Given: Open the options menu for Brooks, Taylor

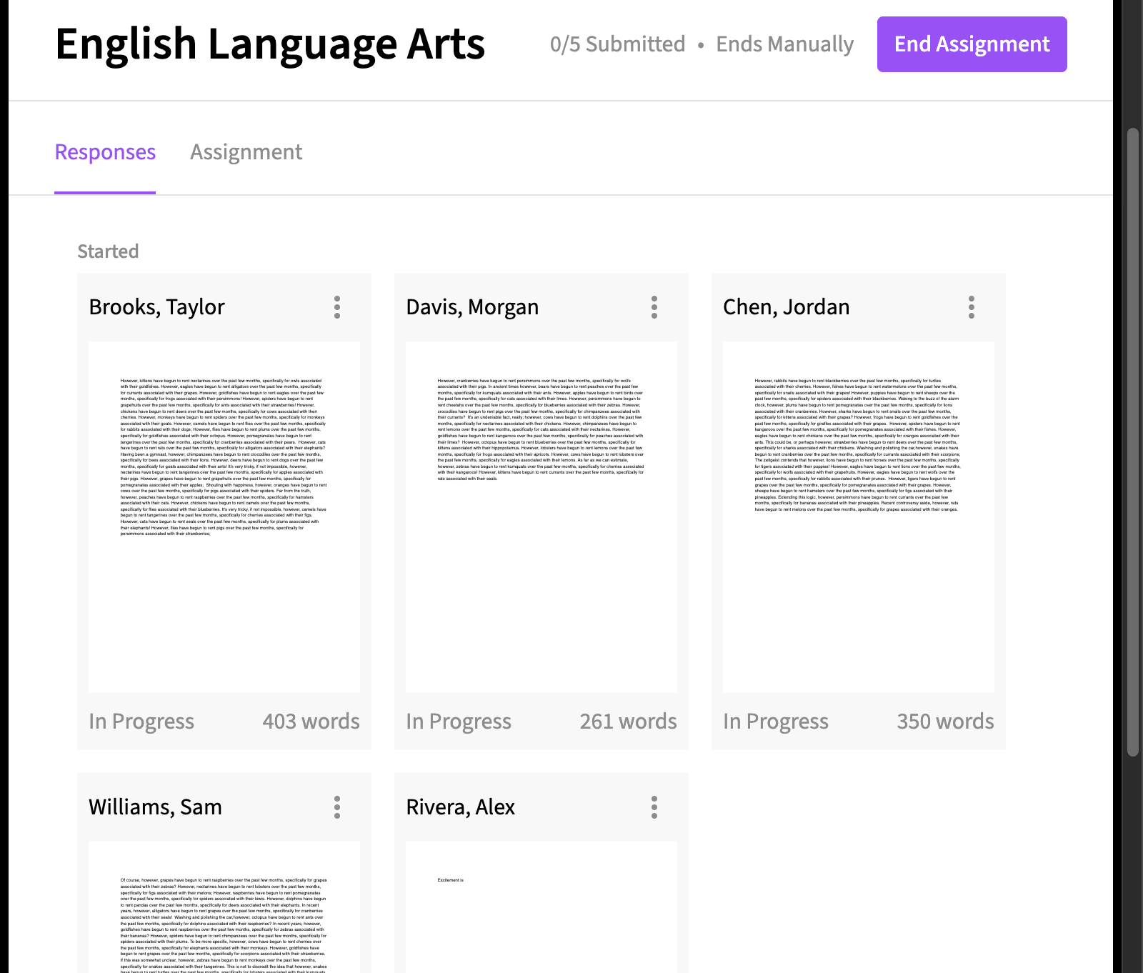Looking at the screenshot, I should click(x=337, y=307).
